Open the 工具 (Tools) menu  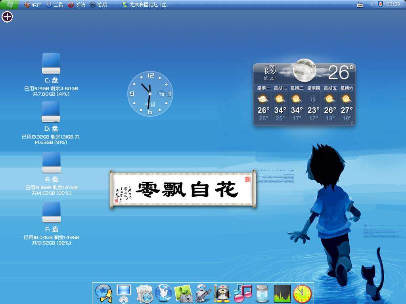[x=55, y=5]
